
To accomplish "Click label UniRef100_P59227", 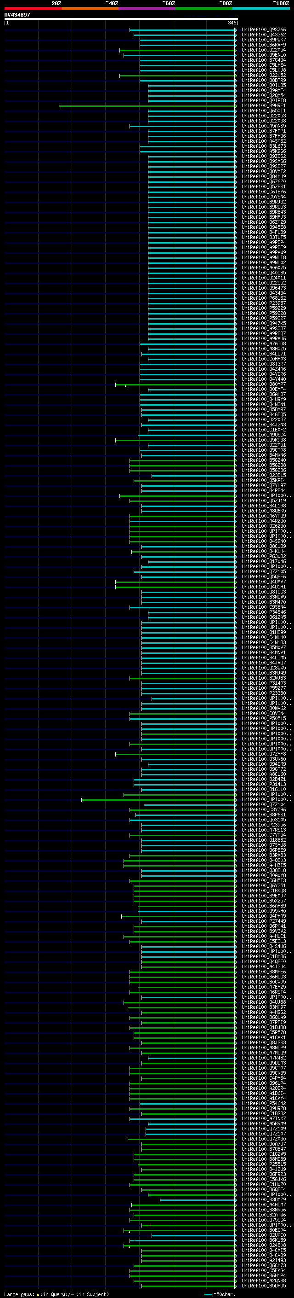I will click(x=264, y=319).
